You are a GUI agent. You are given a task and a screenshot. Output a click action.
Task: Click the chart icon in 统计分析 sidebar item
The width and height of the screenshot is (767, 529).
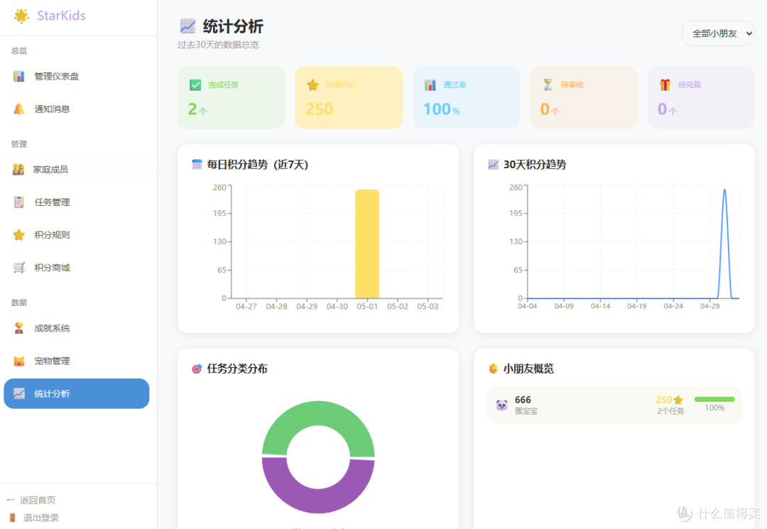(x=19, y=393)
